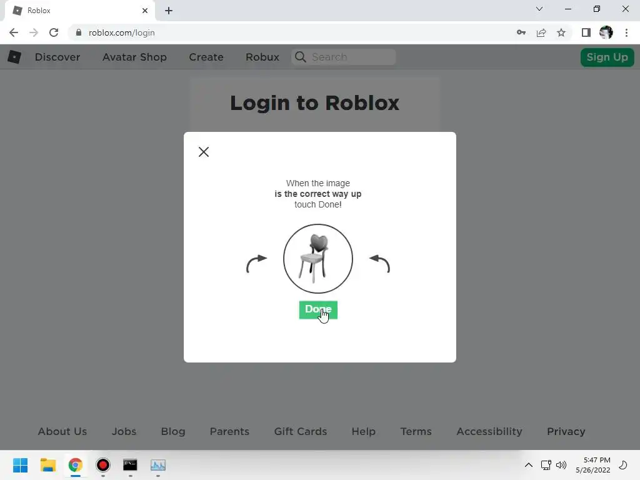
Task: Open the Robux menu item
Action: (262, 57)
